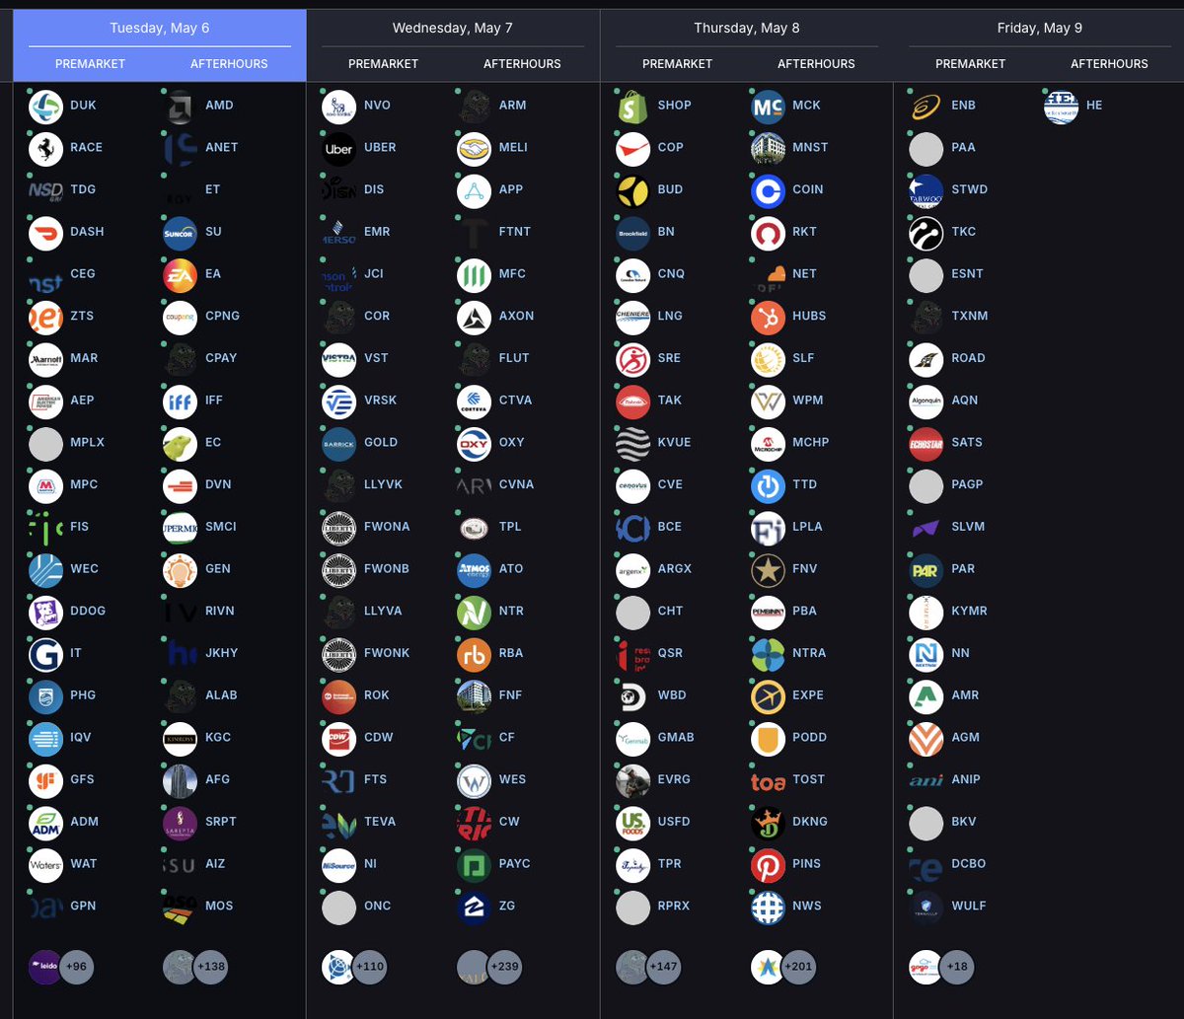This screenshot has height=1019, width=1184.
Task: Click the Barrick logo beside GOLD
Action: click(x=339, y=443)
